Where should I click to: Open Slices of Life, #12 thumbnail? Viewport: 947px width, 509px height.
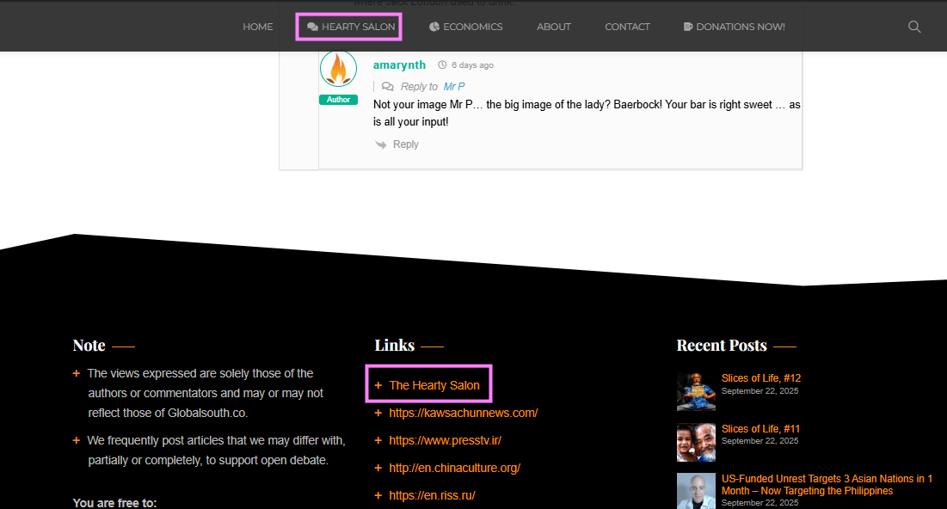point(696,390)
